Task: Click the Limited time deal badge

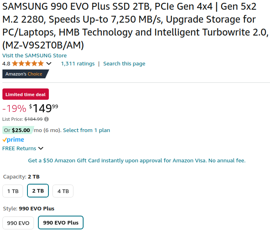Action: [x=25, y=94]
